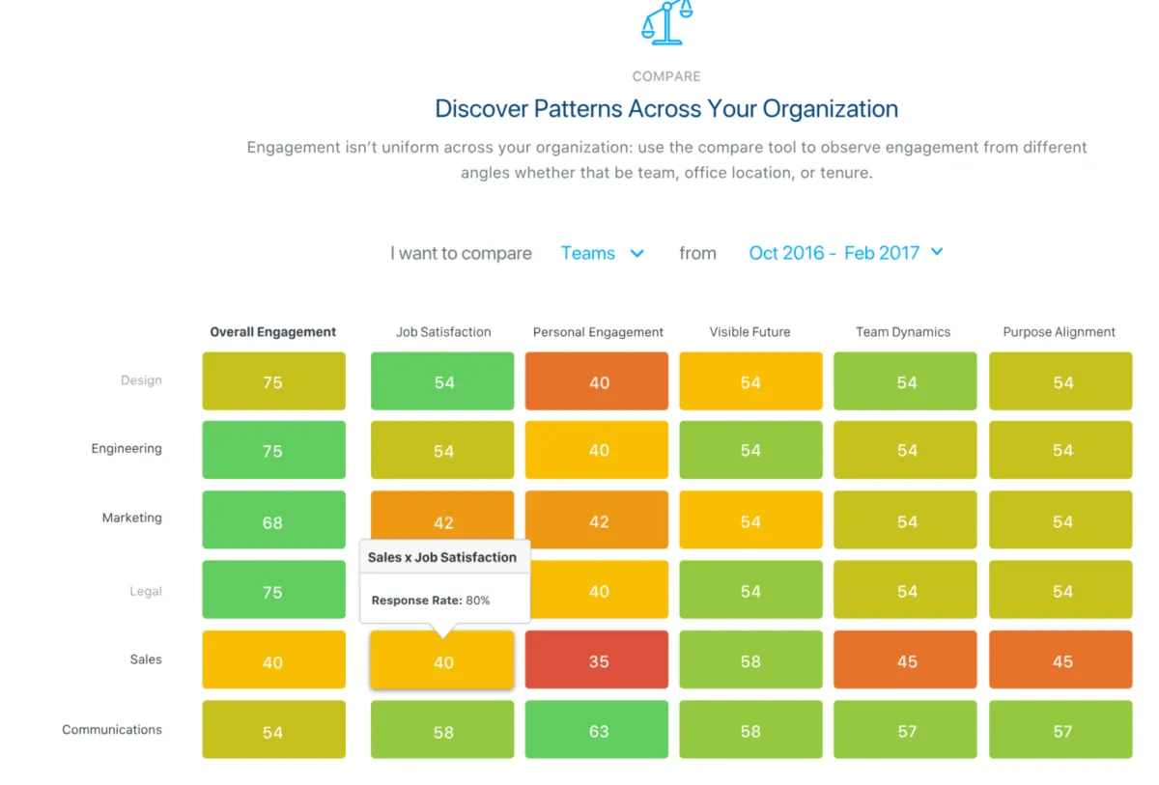This screenshot has width=1159, height=785.
Task: Click the chevron beside Teams
Action: point(637,253)
